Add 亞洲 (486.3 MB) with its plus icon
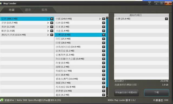The width and height of the screenshot is (173, 104). pos(52,19)
